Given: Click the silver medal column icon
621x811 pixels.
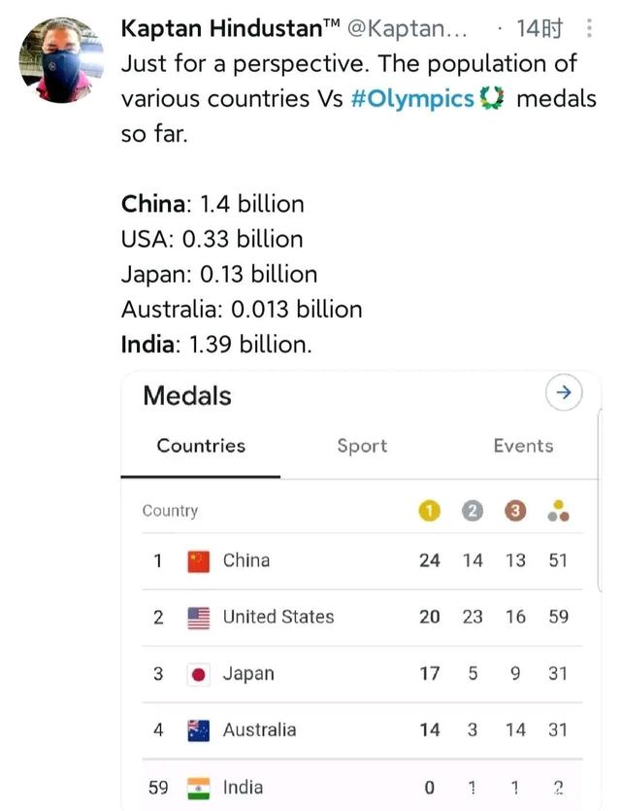Looking at the screenshot, I should tap(473, 511).
